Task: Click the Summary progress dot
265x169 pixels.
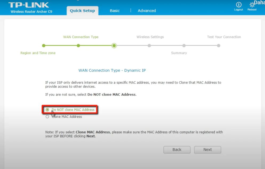Action: click(x=184, y=45)
